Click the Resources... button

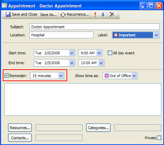(20, 128)
